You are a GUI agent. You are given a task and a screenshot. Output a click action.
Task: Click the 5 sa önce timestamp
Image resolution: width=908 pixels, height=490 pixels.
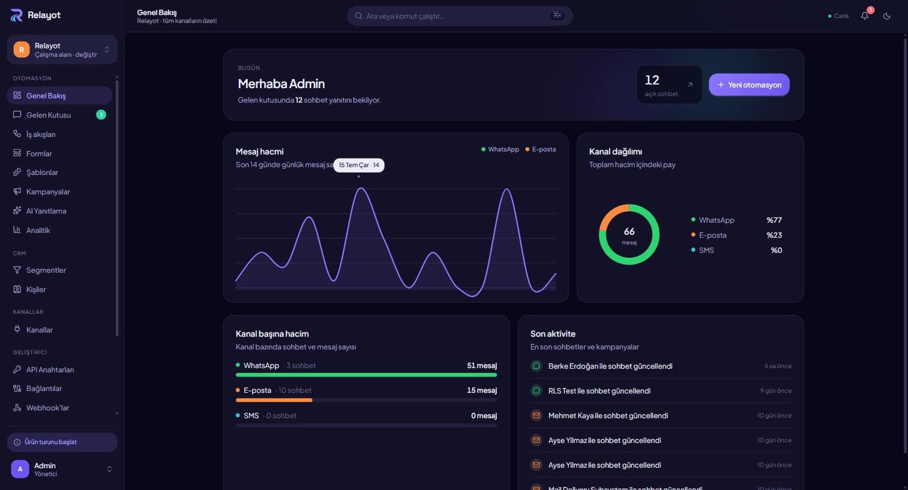(778, 366)
